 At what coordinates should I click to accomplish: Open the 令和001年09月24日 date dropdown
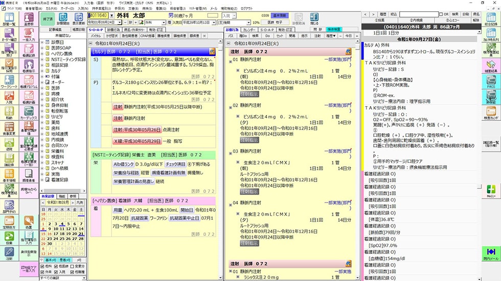coord(120,22)
